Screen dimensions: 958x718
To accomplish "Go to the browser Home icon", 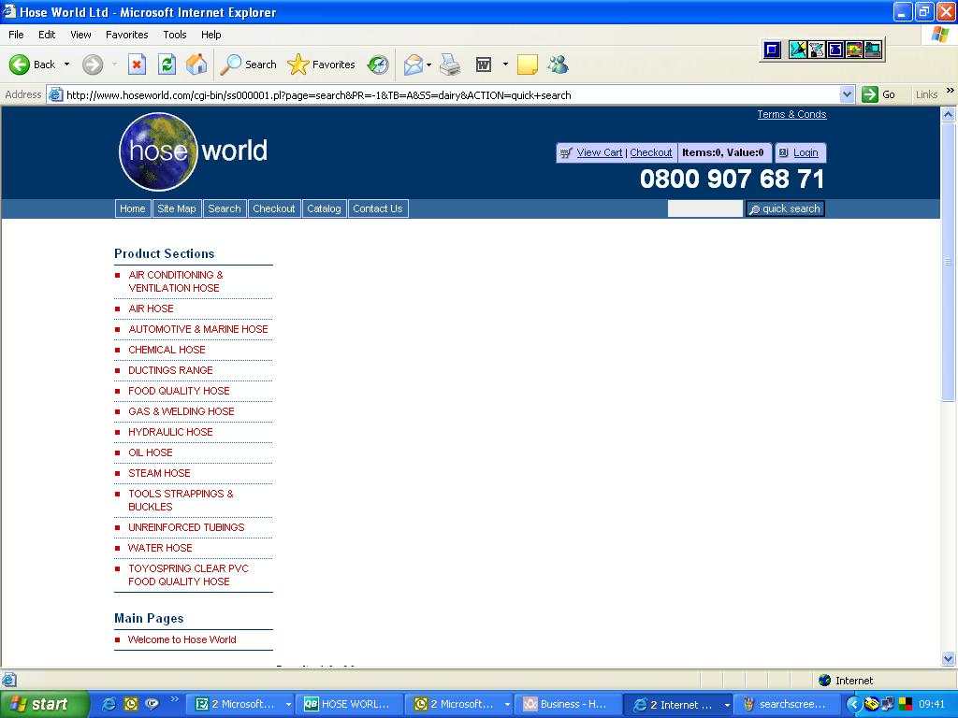I will 196,65.
